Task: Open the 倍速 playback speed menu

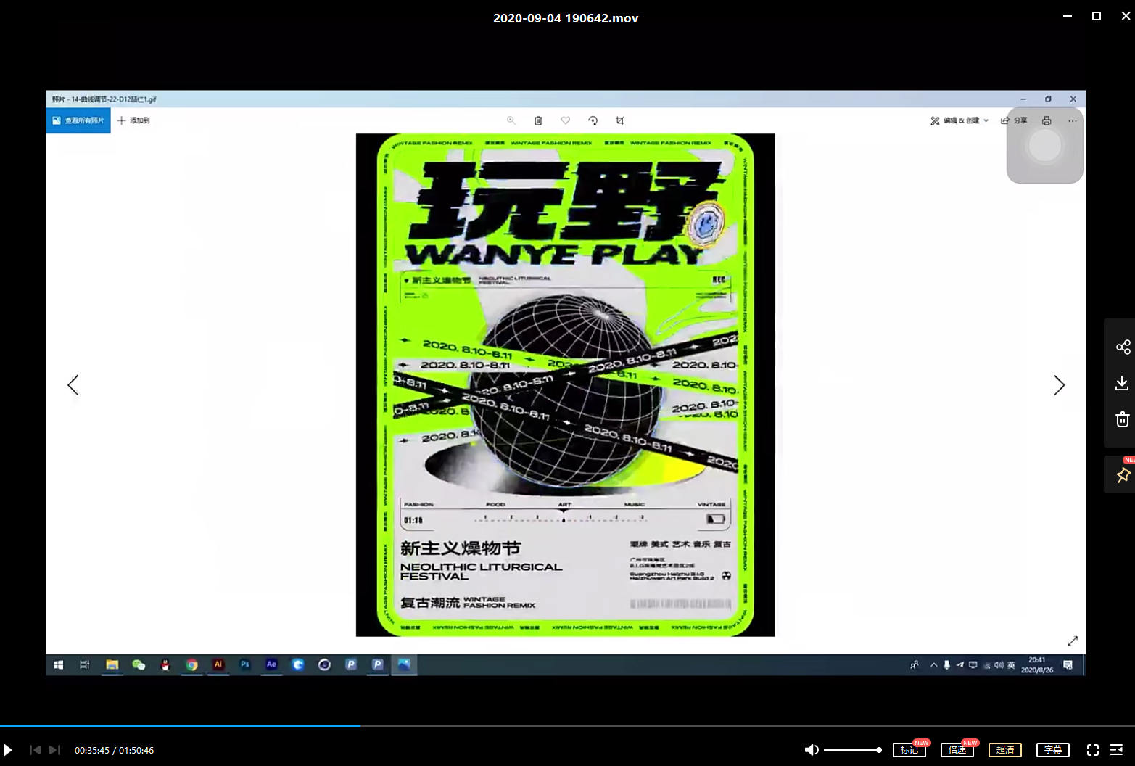Action: tap(957, 750)
